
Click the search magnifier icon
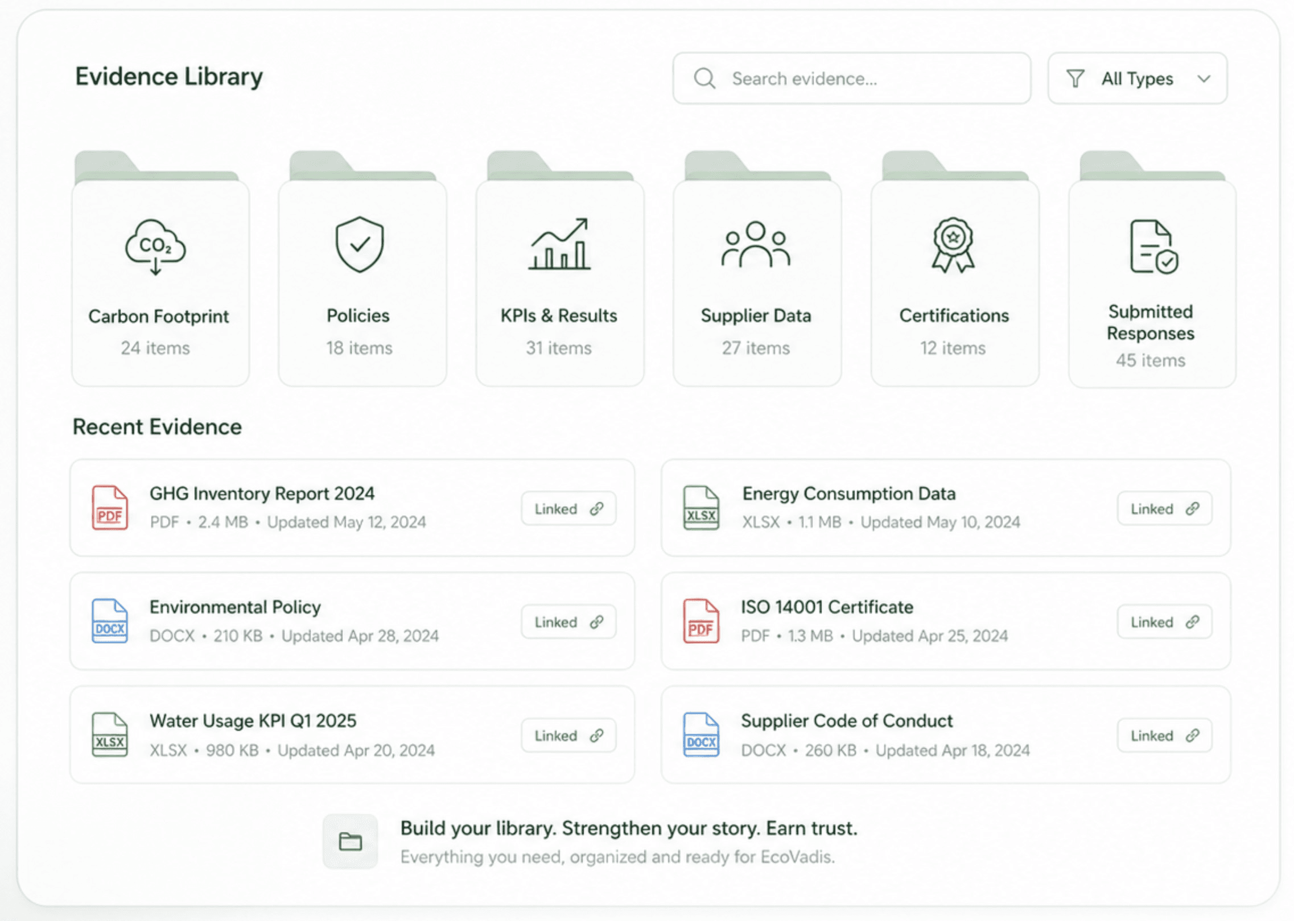click(x=704, y=79)
